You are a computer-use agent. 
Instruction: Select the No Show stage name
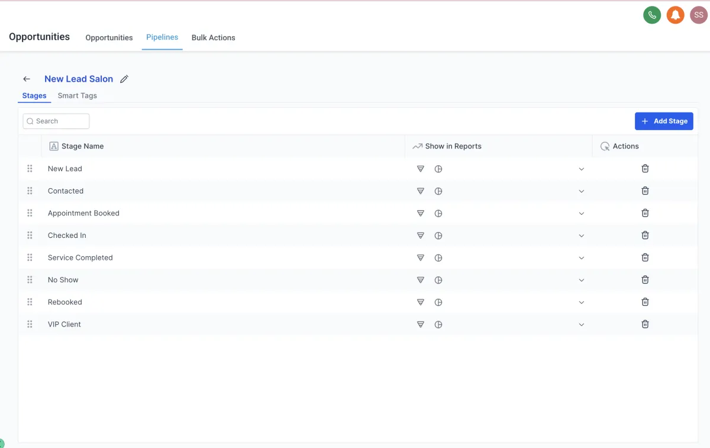click(x=63, y=280)
